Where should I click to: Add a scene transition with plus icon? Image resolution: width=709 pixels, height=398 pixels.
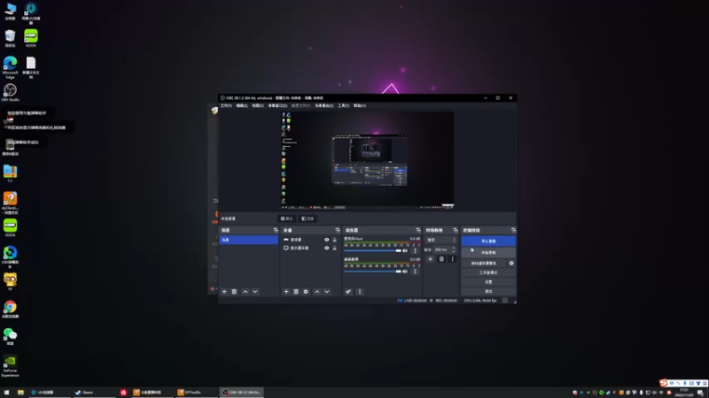point(431,259)
